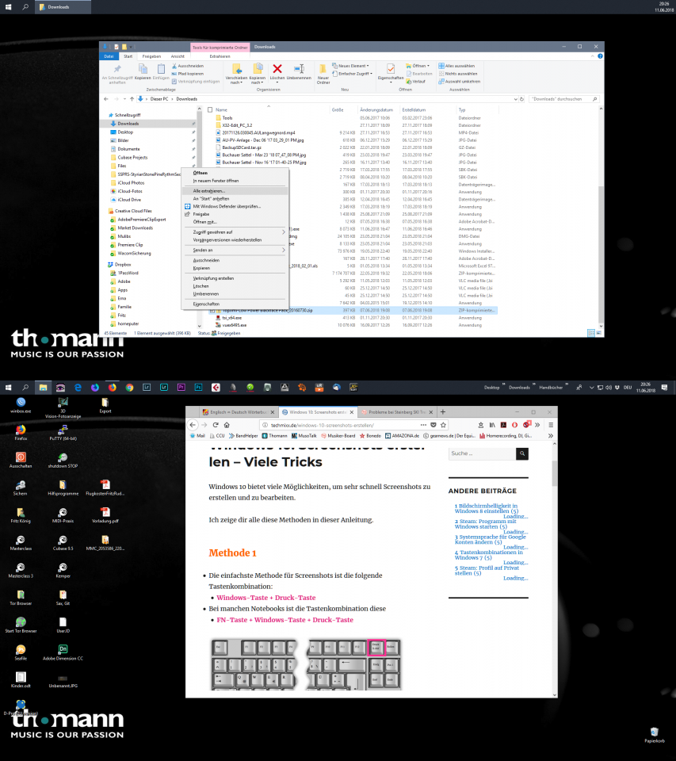Click Alles auswählen in the ribbon
Viewport: 676px width, 761px height.
tap(456, 66)
